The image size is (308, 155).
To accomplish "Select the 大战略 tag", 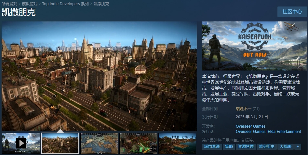I will point(286,147).
